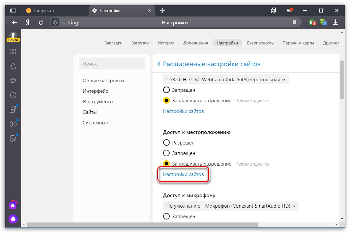Open the USB2.0 HD UVC WebCam dropdown
Image resolution: width=350 pixels, height=233 pixels.
(226, 79)
